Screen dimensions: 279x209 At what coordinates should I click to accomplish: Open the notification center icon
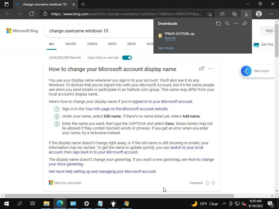coord(270,204)
